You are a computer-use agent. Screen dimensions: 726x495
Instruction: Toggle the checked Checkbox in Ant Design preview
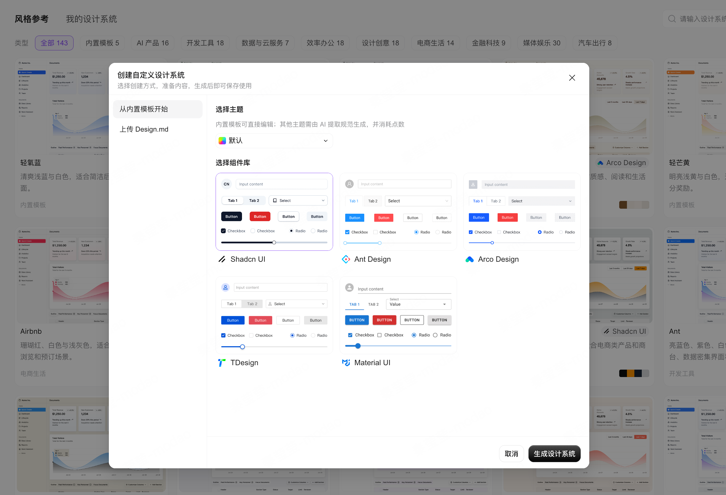(347, 232)
